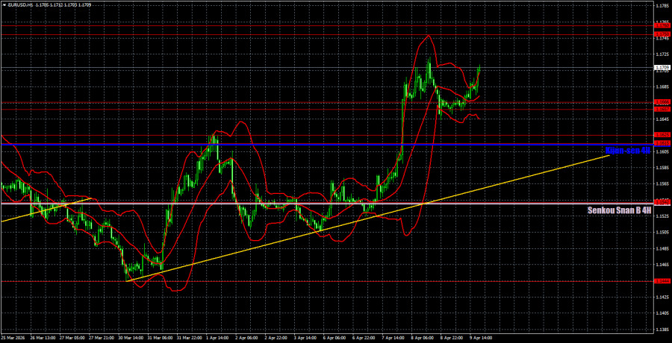This screenshot has width=672, height=343.
Task: Click the 1.1685 value on price axis
Action: [x=662, y=87]
